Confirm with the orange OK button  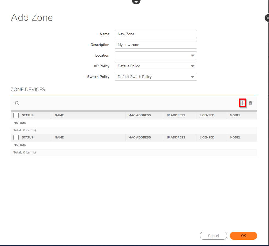point(243,236)
